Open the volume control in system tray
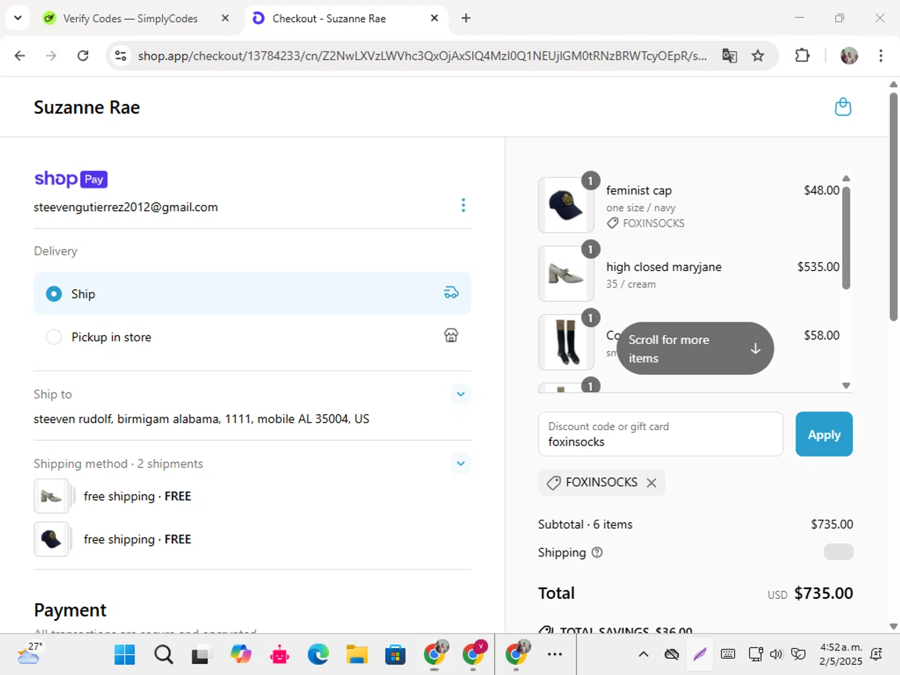 [776, 654]
